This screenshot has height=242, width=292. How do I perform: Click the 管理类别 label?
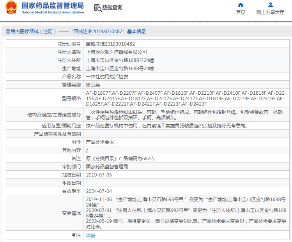71,85
